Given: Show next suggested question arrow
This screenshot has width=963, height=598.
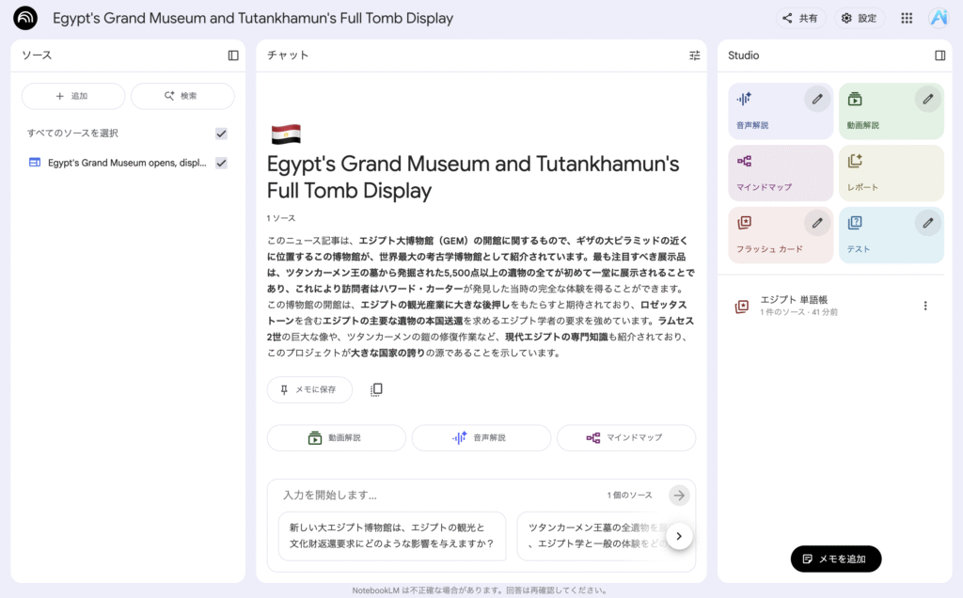Looking at the screenshot, I should click(x=679, y=536).
